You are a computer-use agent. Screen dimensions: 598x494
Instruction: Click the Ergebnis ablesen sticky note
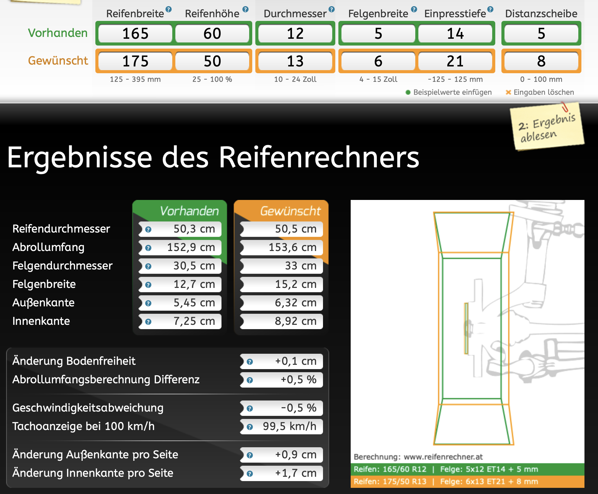547,127
